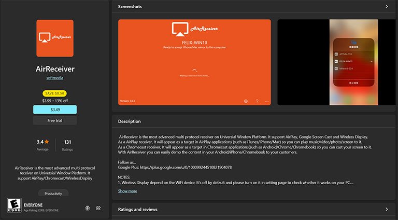Open the EVERYONE age rating link
Image resolution: width=398 pixels, height=220 pixels.
(33, 205)
